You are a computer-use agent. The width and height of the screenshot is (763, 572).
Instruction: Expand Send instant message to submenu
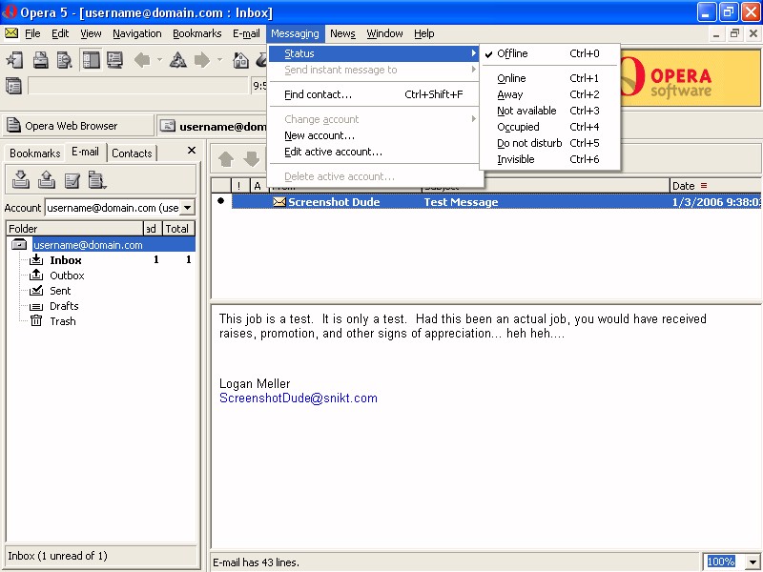click(374, 70)
